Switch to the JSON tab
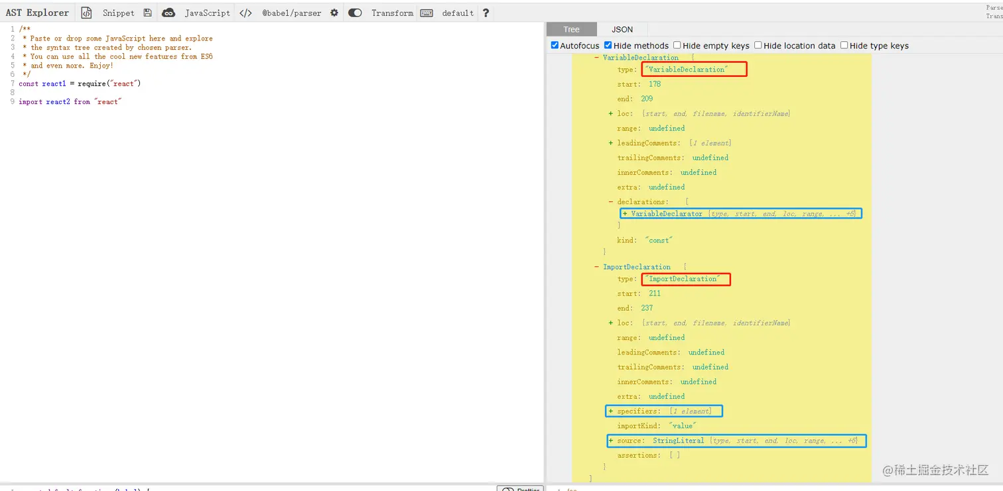The height and width of the screenshot is (491, 1003). coord(622,29)
